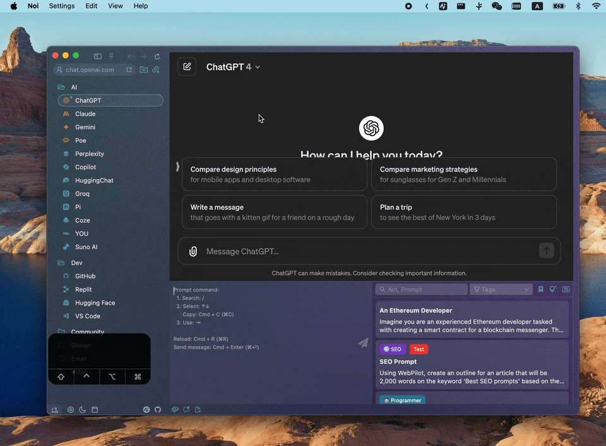The height and width of the screenshot is (446, 606).
Task: Choose Plan a trip suggestion
Action: 464,212
